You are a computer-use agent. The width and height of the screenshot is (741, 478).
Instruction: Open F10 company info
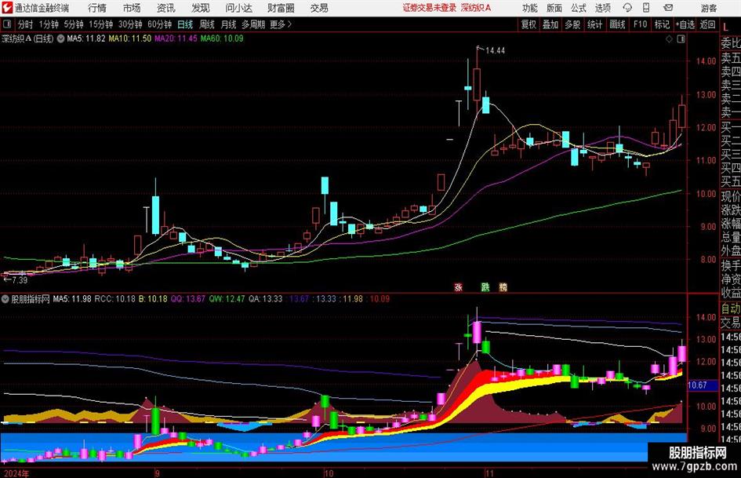coord(640,24)
